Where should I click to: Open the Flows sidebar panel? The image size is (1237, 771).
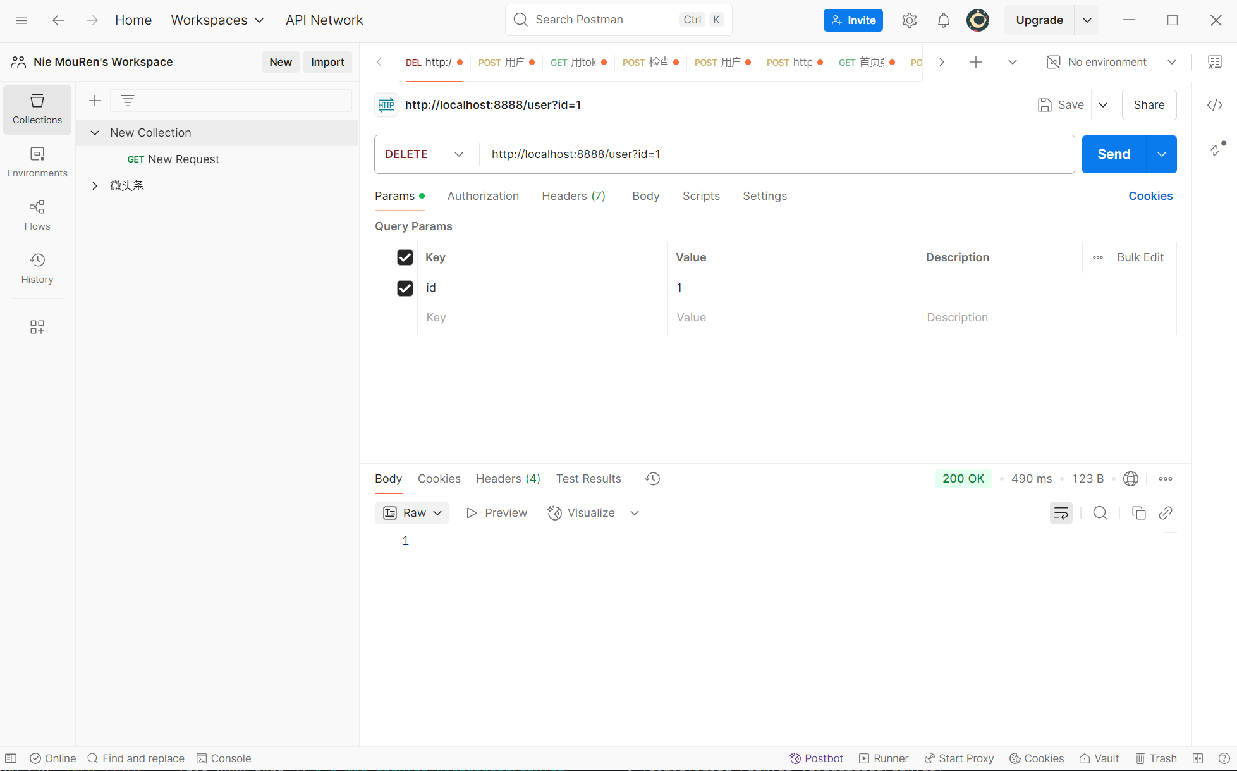point(37,215)
